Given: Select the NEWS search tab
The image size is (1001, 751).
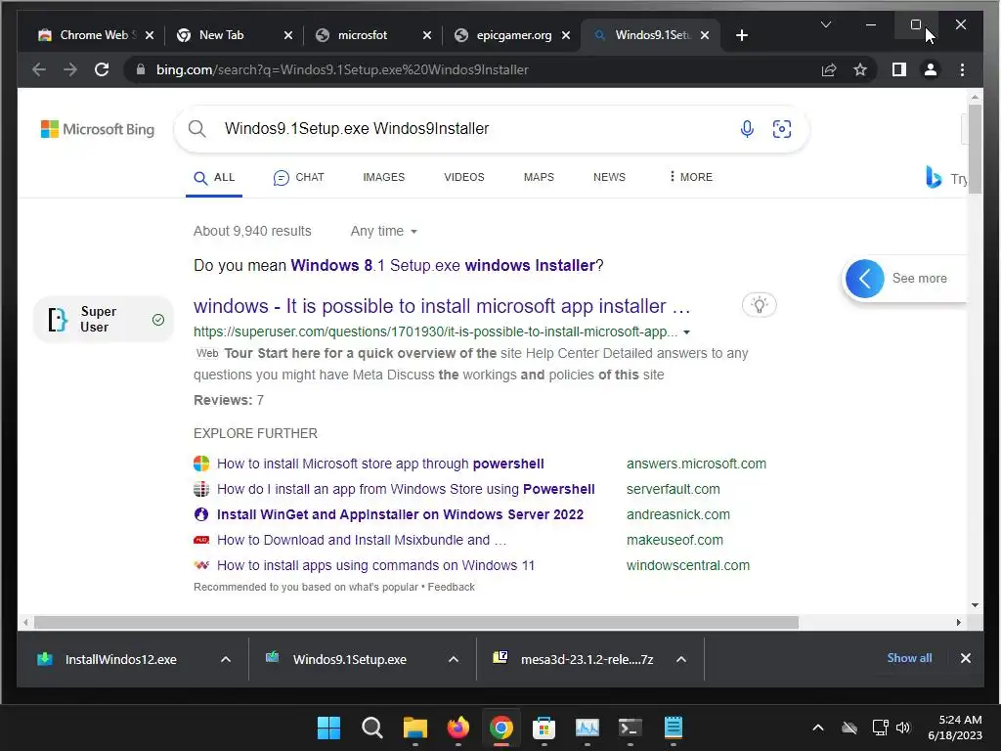Looking at the screenshot, I should tap(609, 178).
